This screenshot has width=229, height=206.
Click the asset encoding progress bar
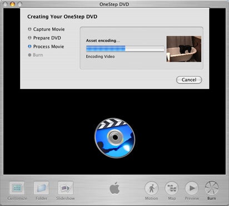tap(125, 49)
